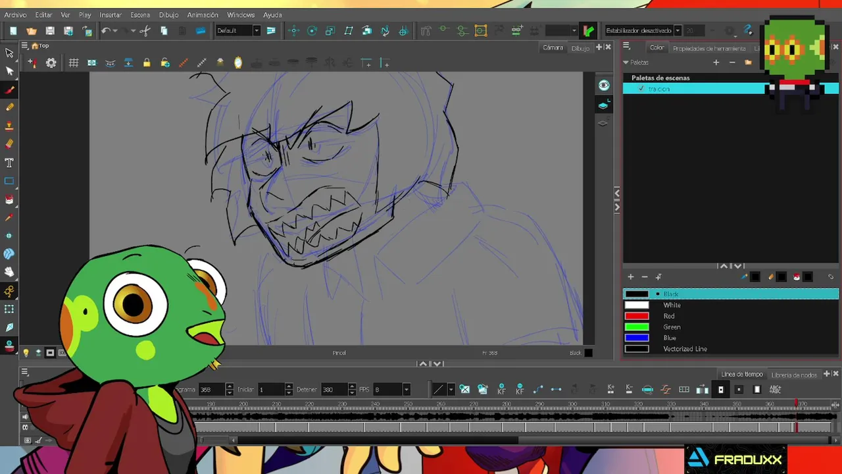Viewport: 842px width, 474px height.
Task: Select the Rotate tool in top toolbar
Action: pos(312,31)
